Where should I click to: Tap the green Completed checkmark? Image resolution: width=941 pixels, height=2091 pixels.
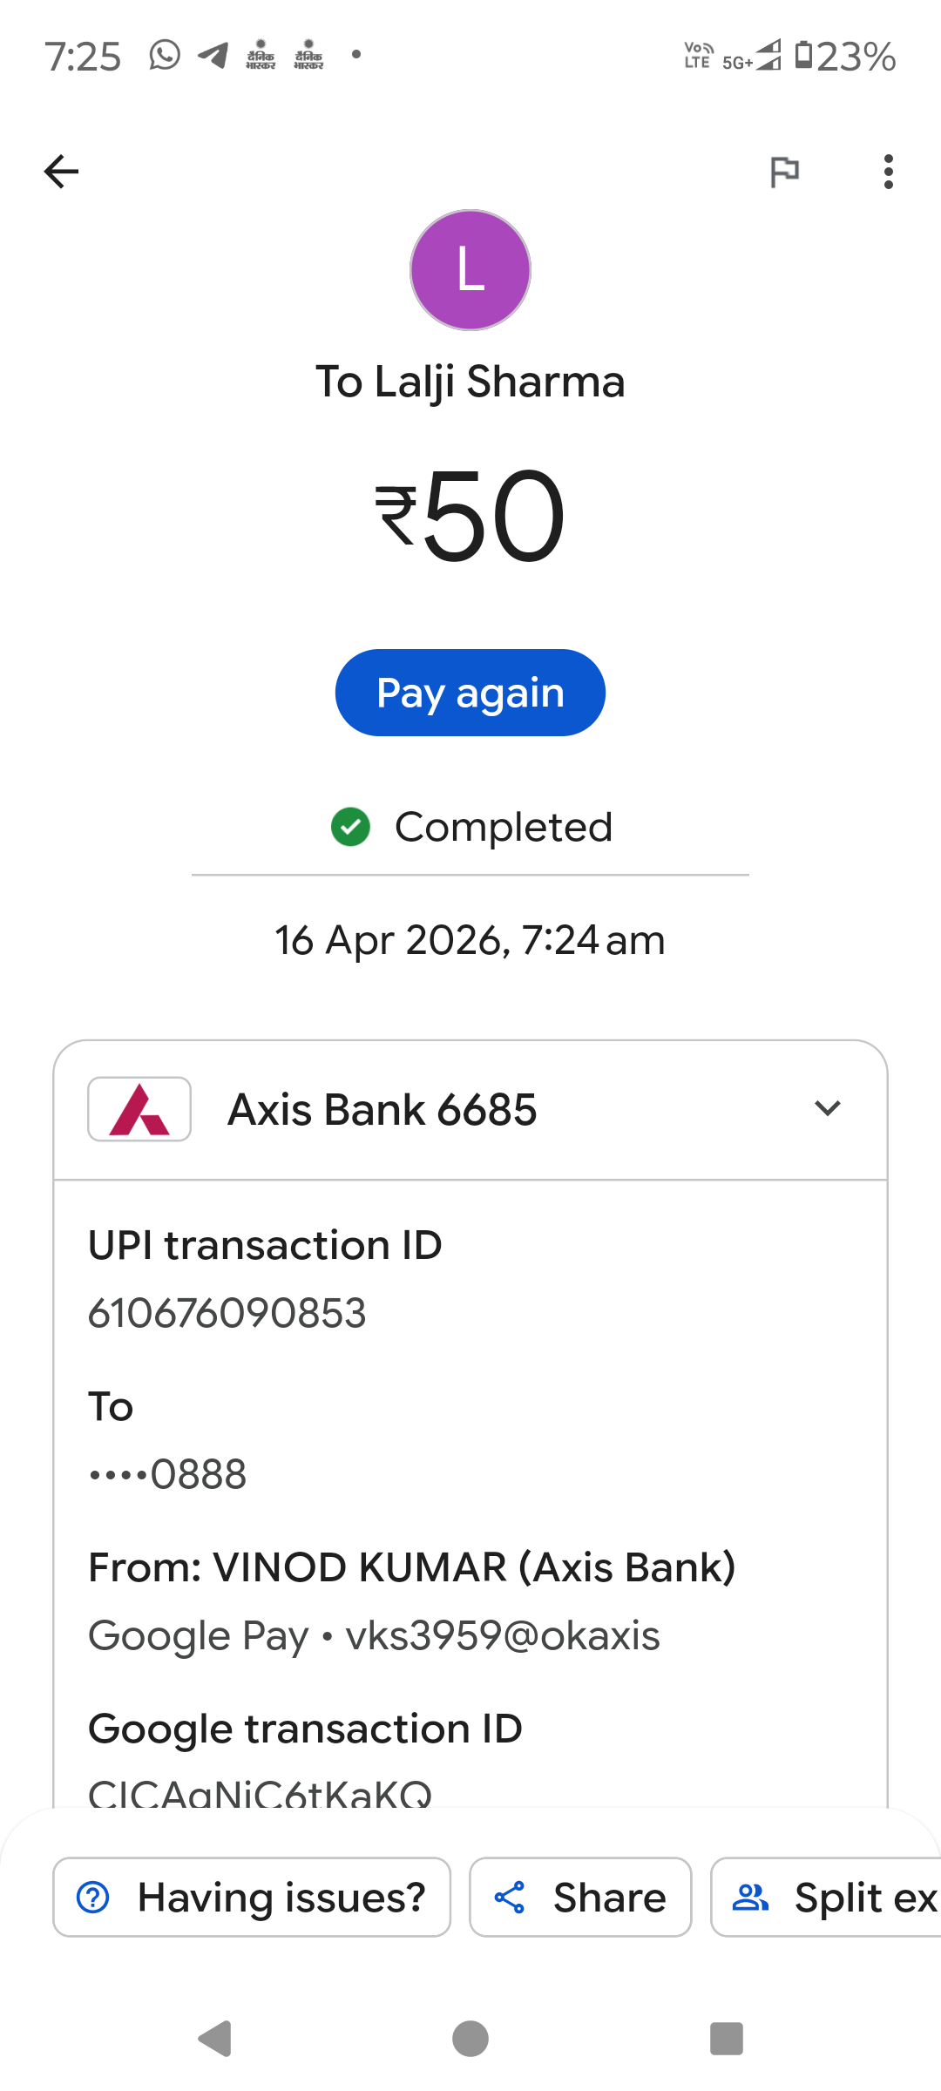tap(351, 827)
